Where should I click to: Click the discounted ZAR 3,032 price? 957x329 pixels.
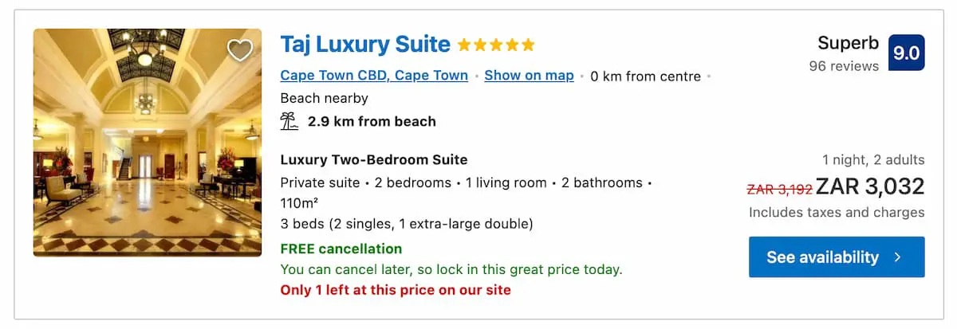pos(870,186)
